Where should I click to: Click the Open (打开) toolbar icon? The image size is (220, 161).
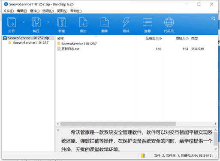click(x=12, y=22)
